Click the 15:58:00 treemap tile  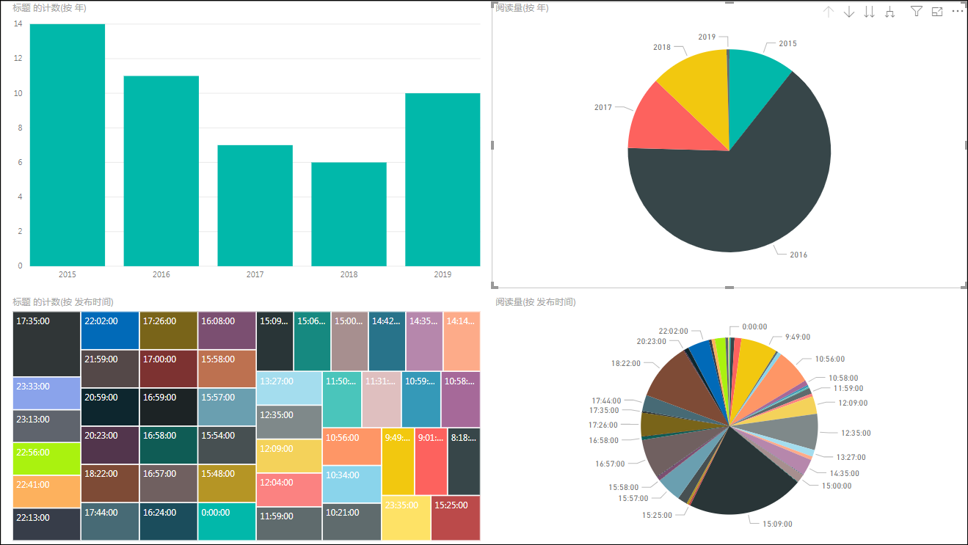pos(227,368)
